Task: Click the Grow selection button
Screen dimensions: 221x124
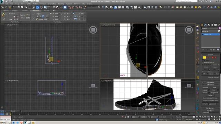Action: pos(215,67)
